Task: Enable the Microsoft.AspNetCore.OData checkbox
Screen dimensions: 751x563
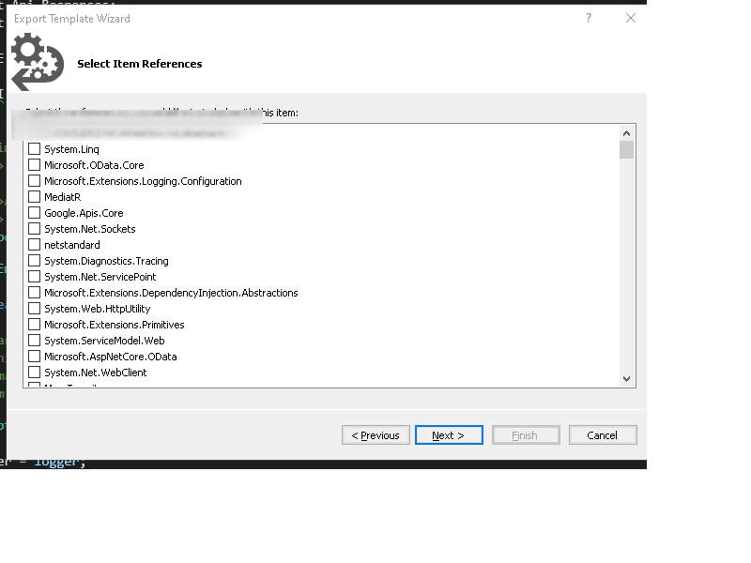Action: click(34, 357)
